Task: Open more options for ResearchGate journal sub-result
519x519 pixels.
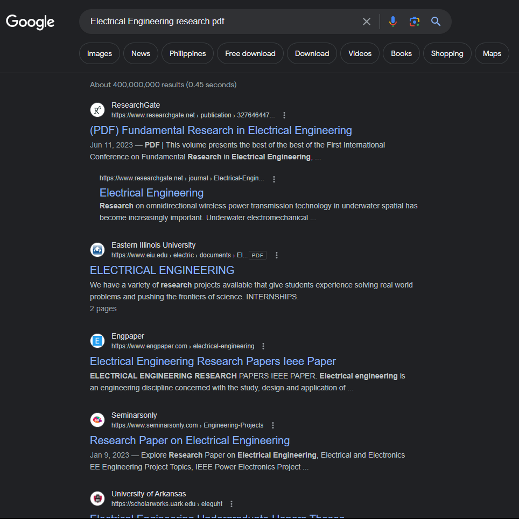Action: point(273,179)
